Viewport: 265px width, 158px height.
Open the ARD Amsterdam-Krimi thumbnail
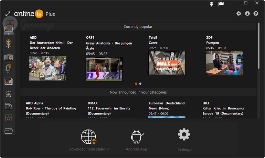pos(47,68)
